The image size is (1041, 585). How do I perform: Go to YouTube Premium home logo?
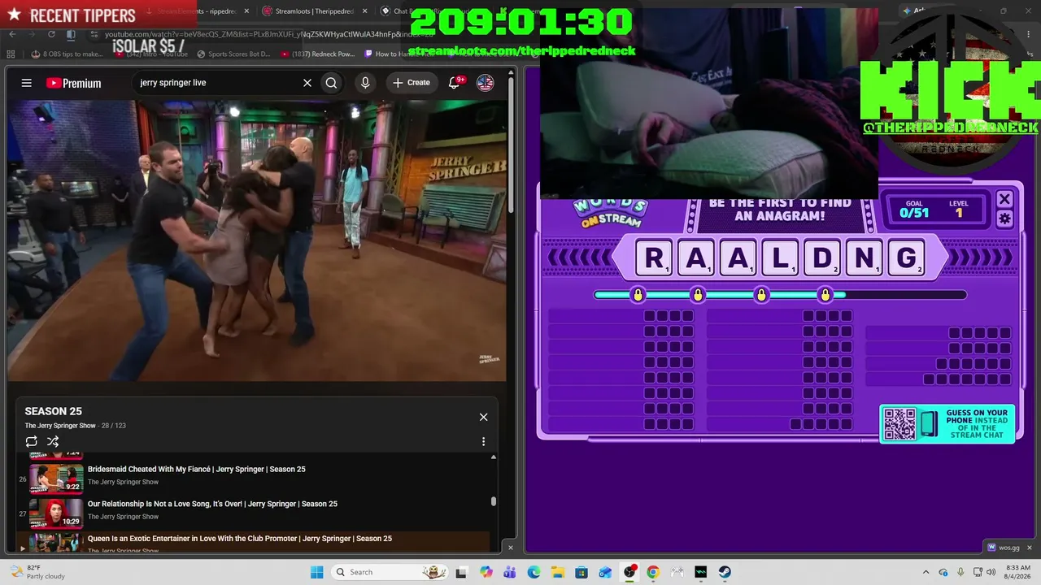(73, 83)
